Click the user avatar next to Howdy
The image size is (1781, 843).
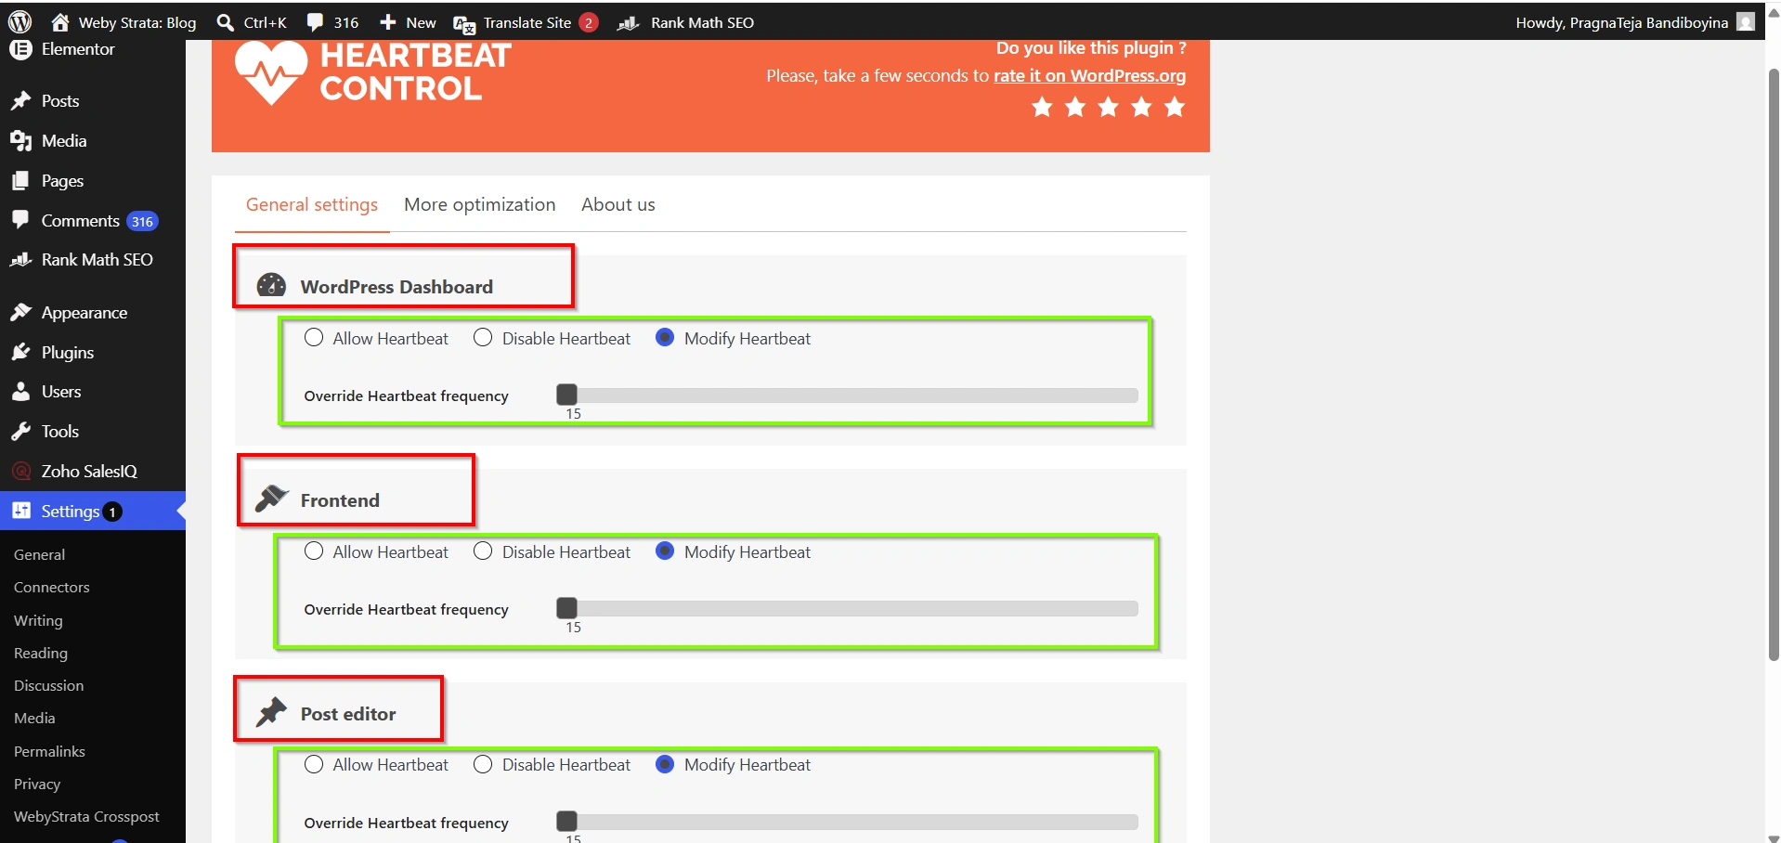tap(1746, 21)
